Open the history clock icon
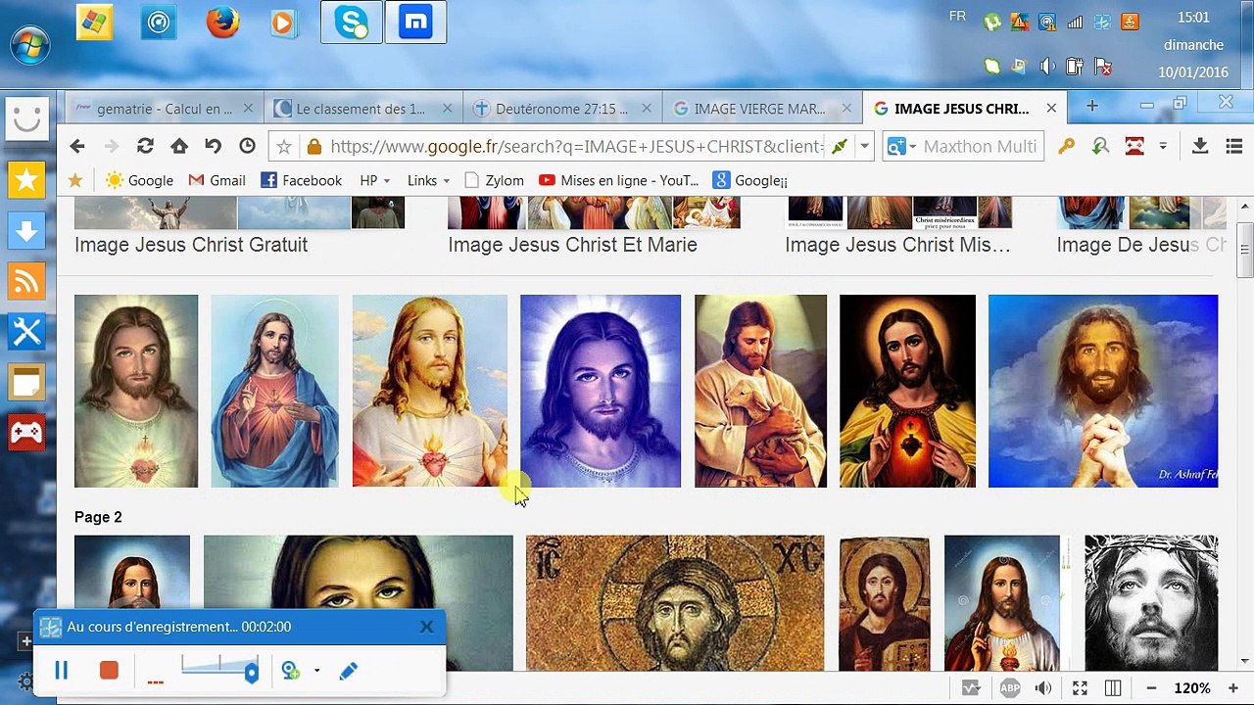Image resolution: width=1254 pixels, height=705 pixels. (247, 146)
